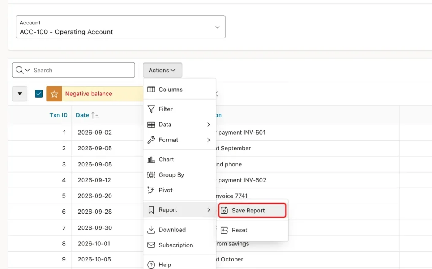The height and width of the screenshot is (269, 432).
Task: Click Txn ID 8 cell
Action: click(x=64, y=243)
